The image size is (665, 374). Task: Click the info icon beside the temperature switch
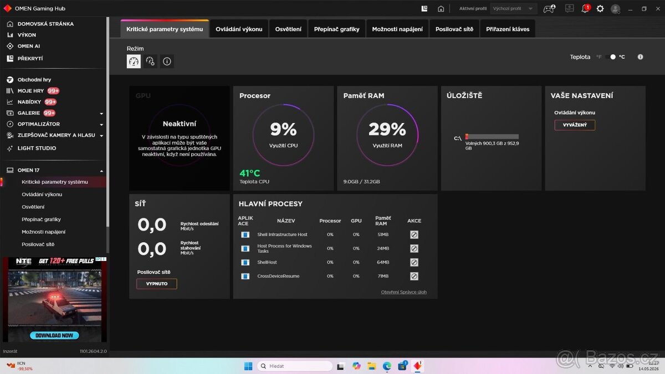coord(641,57)
